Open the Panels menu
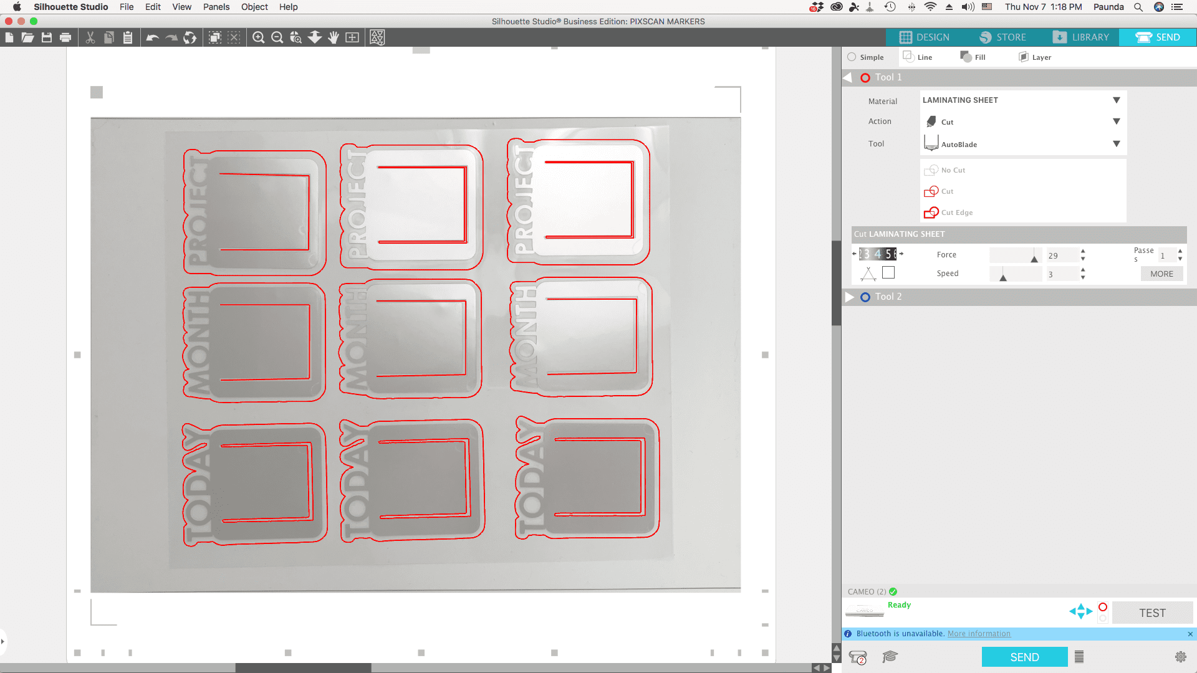1197x673 pixels. tap(216, 7)
